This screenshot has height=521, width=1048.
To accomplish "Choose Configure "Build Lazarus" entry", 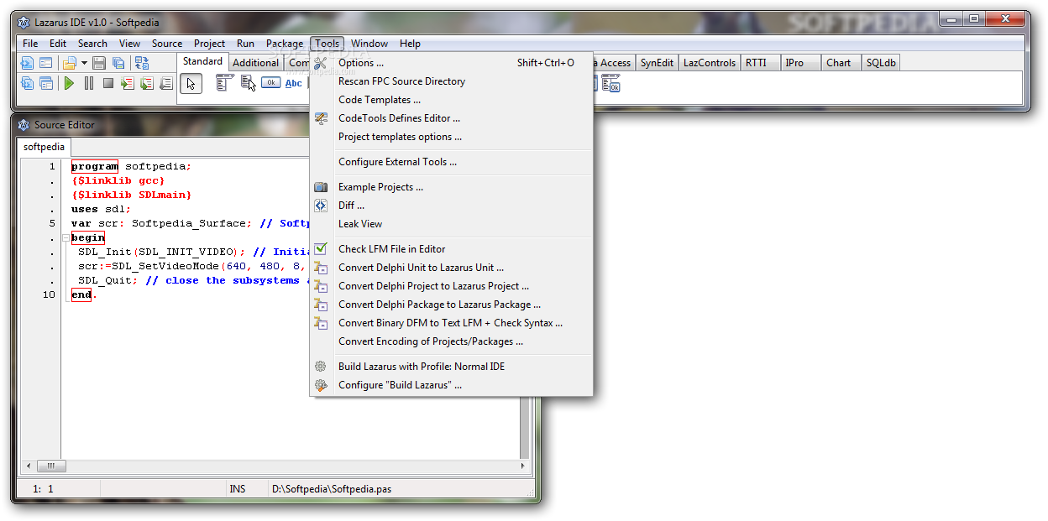I will tap(452, 385).
